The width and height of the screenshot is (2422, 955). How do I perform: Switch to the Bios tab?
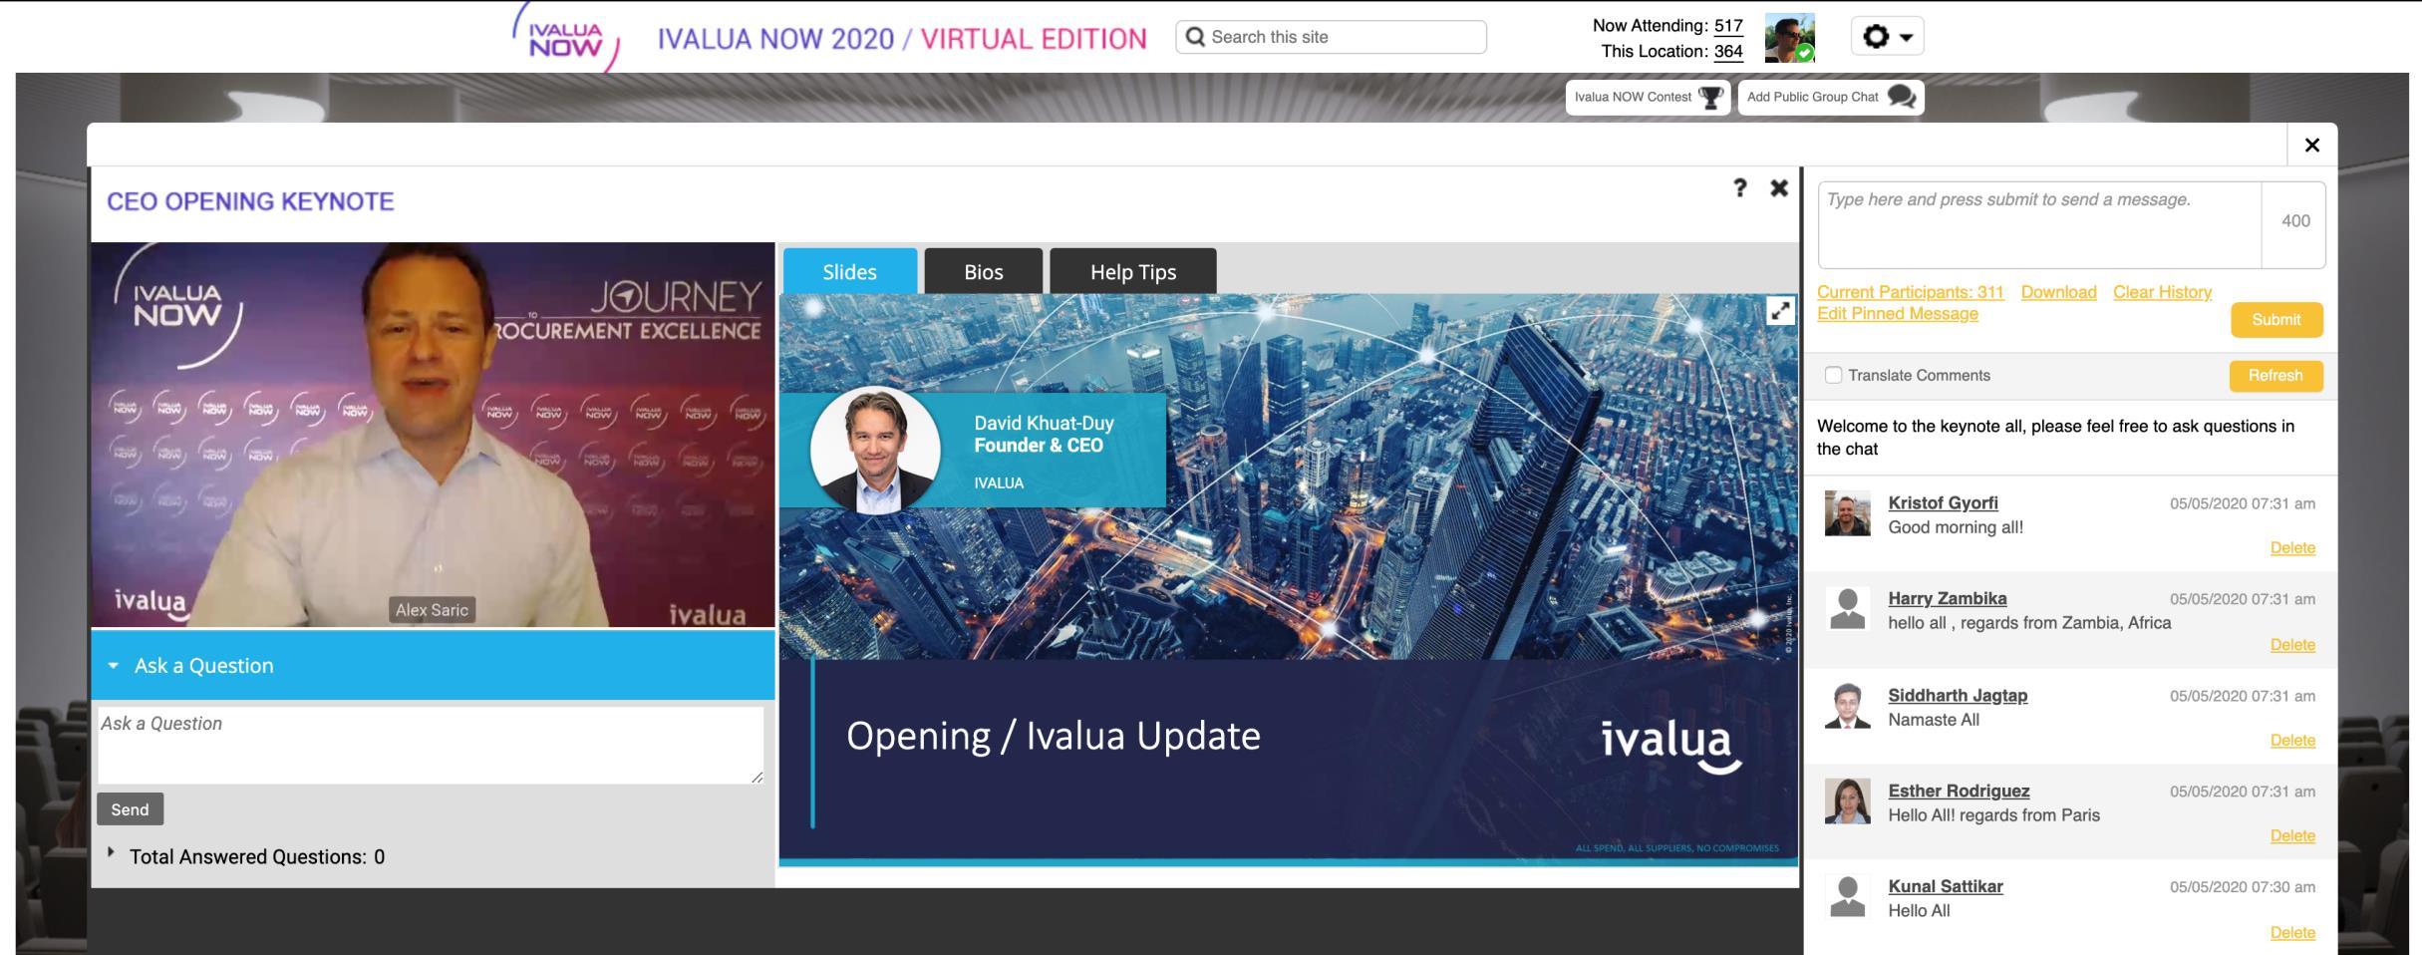pos(984,271)
